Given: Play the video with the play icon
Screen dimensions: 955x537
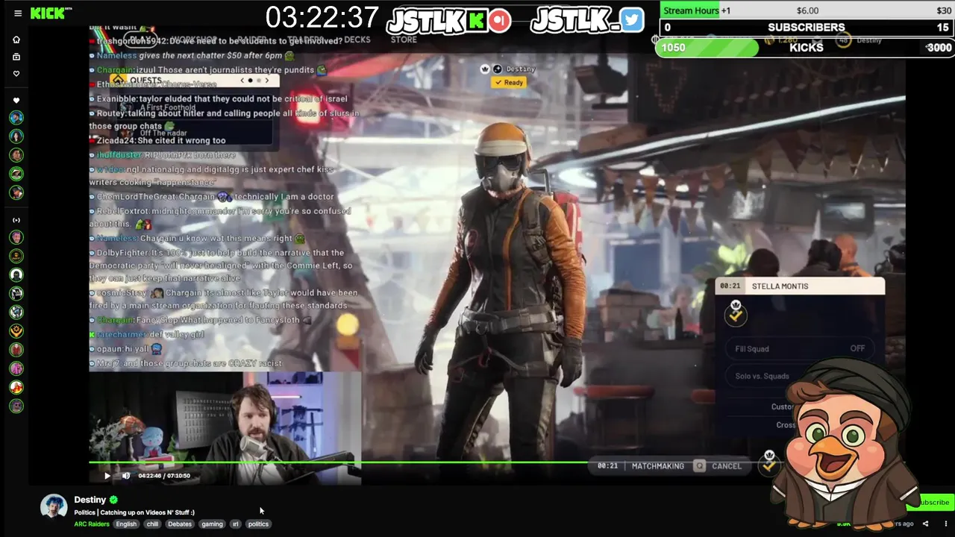Looking at the screenshot, I should (x=107, y=475).
